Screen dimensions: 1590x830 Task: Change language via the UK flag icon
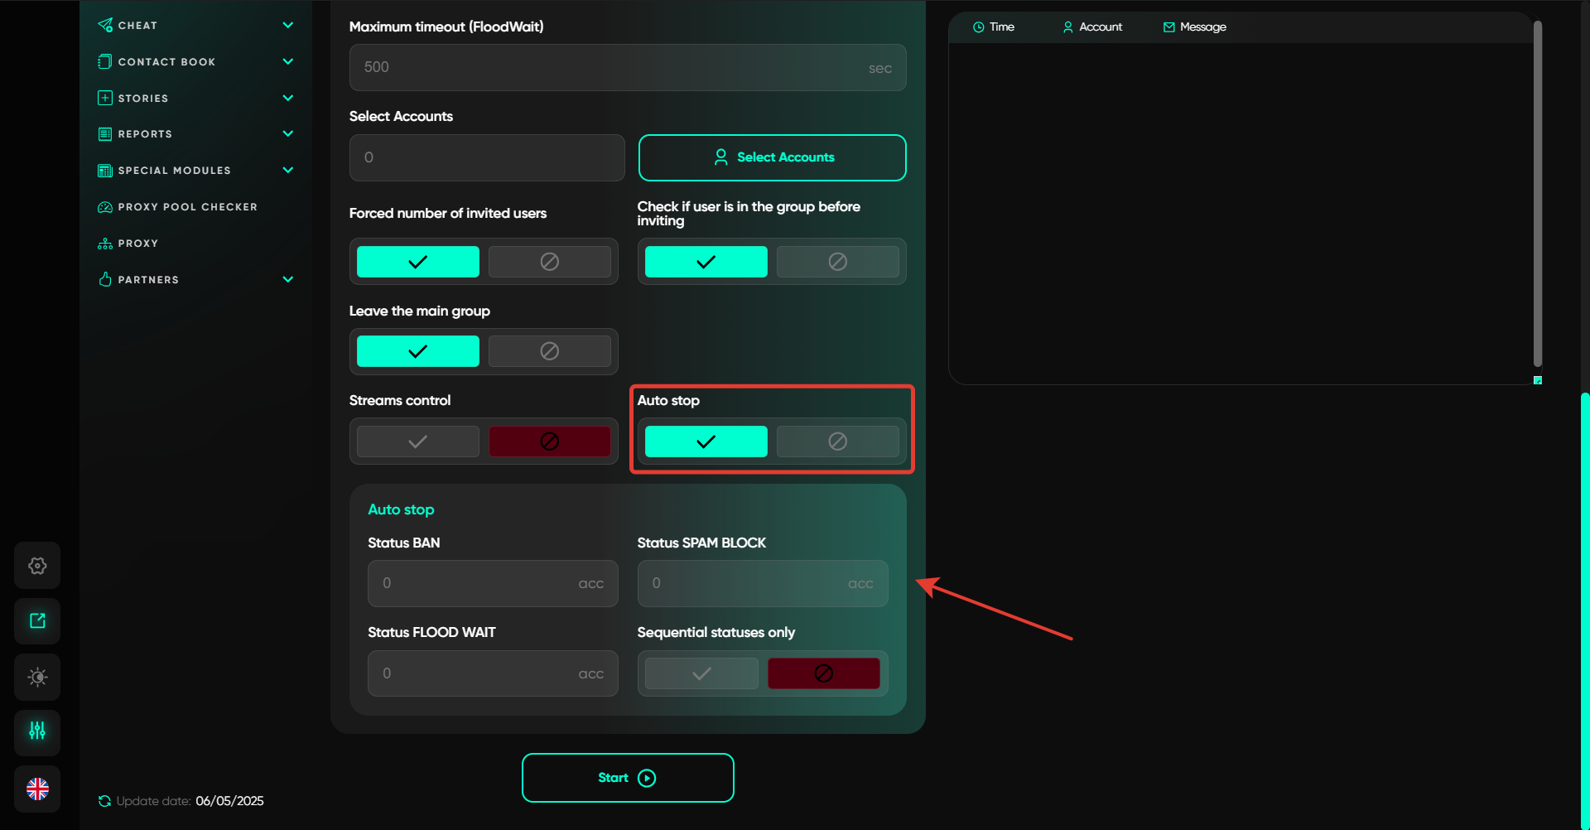click(x=37, y=789)
